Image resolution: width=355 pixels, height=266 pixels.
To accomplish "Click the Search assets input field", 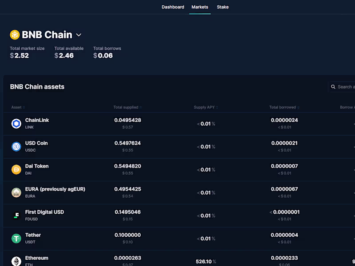I will tap(346, 86).
